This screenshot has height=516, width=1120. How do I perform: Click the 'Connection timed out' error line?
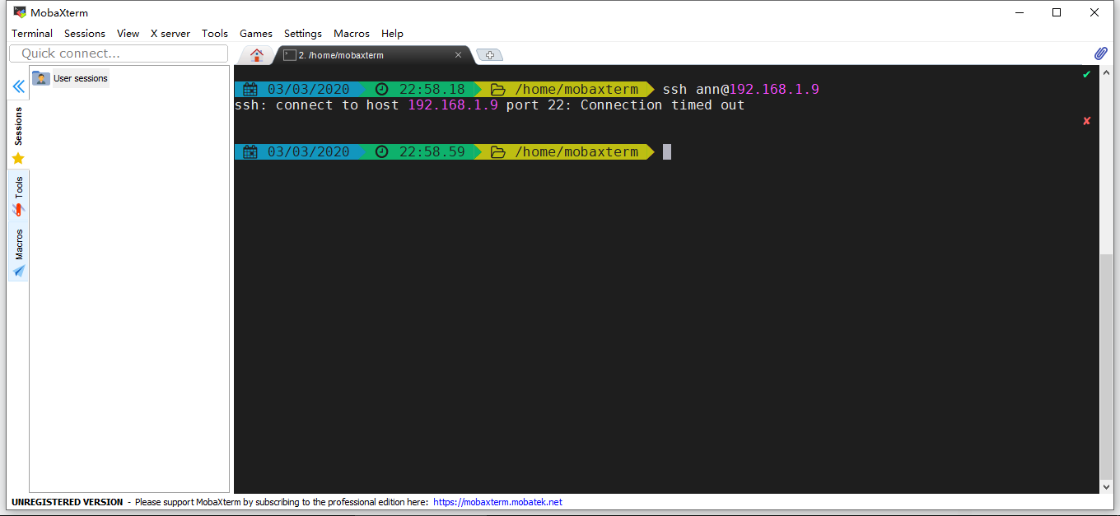[489, 105]
